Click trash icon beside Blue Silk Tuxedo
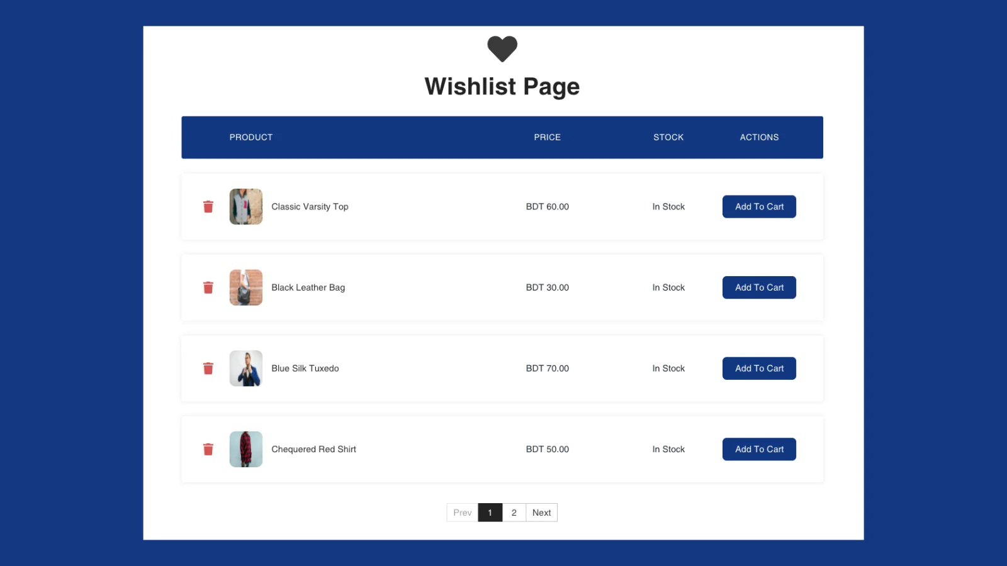 point(208,369)
